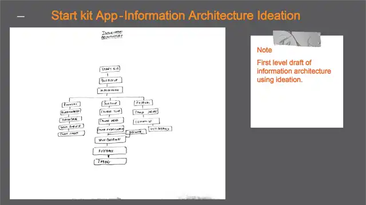
Task: Select the 'Note' heading on the sticky note
Action: click(x=264, y=50)
